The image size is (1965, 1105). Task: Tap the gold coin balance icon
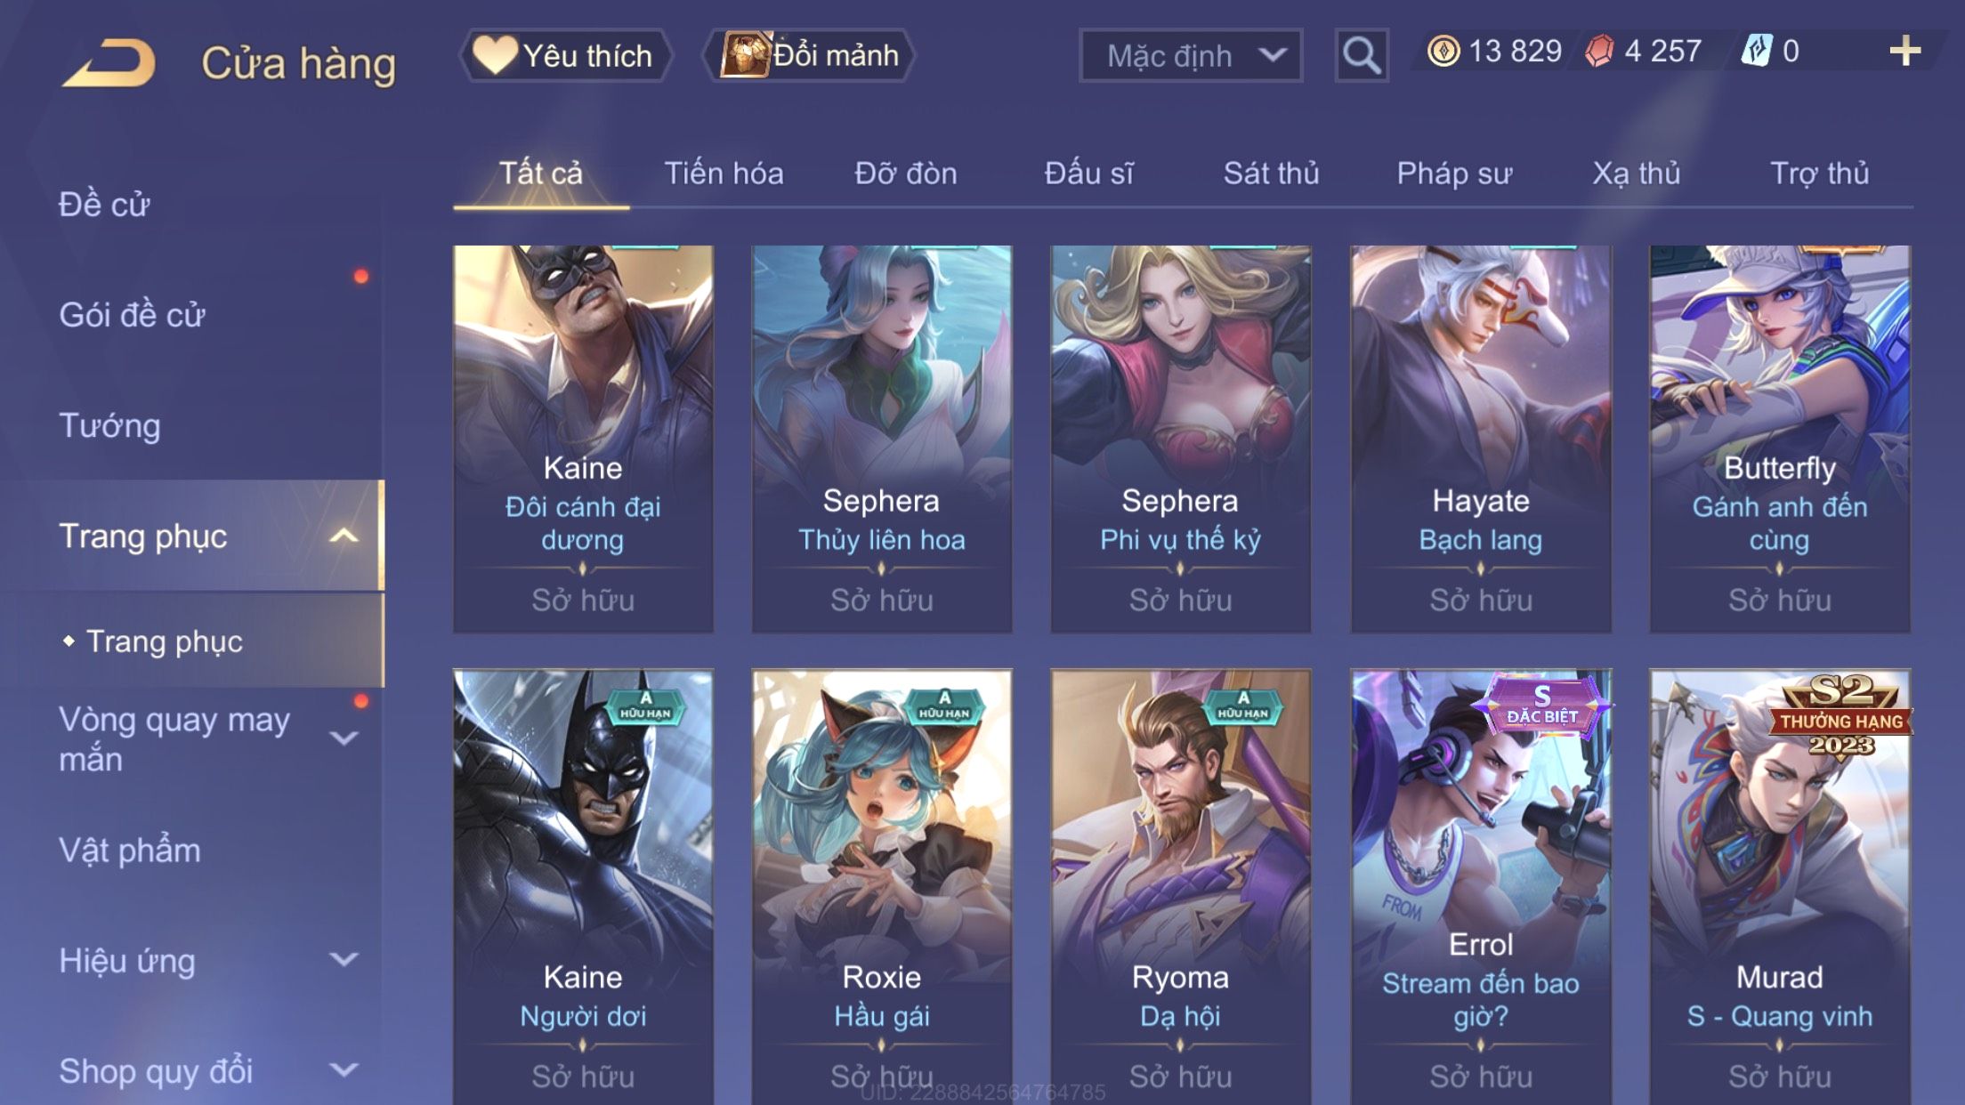coord(1443,51)
